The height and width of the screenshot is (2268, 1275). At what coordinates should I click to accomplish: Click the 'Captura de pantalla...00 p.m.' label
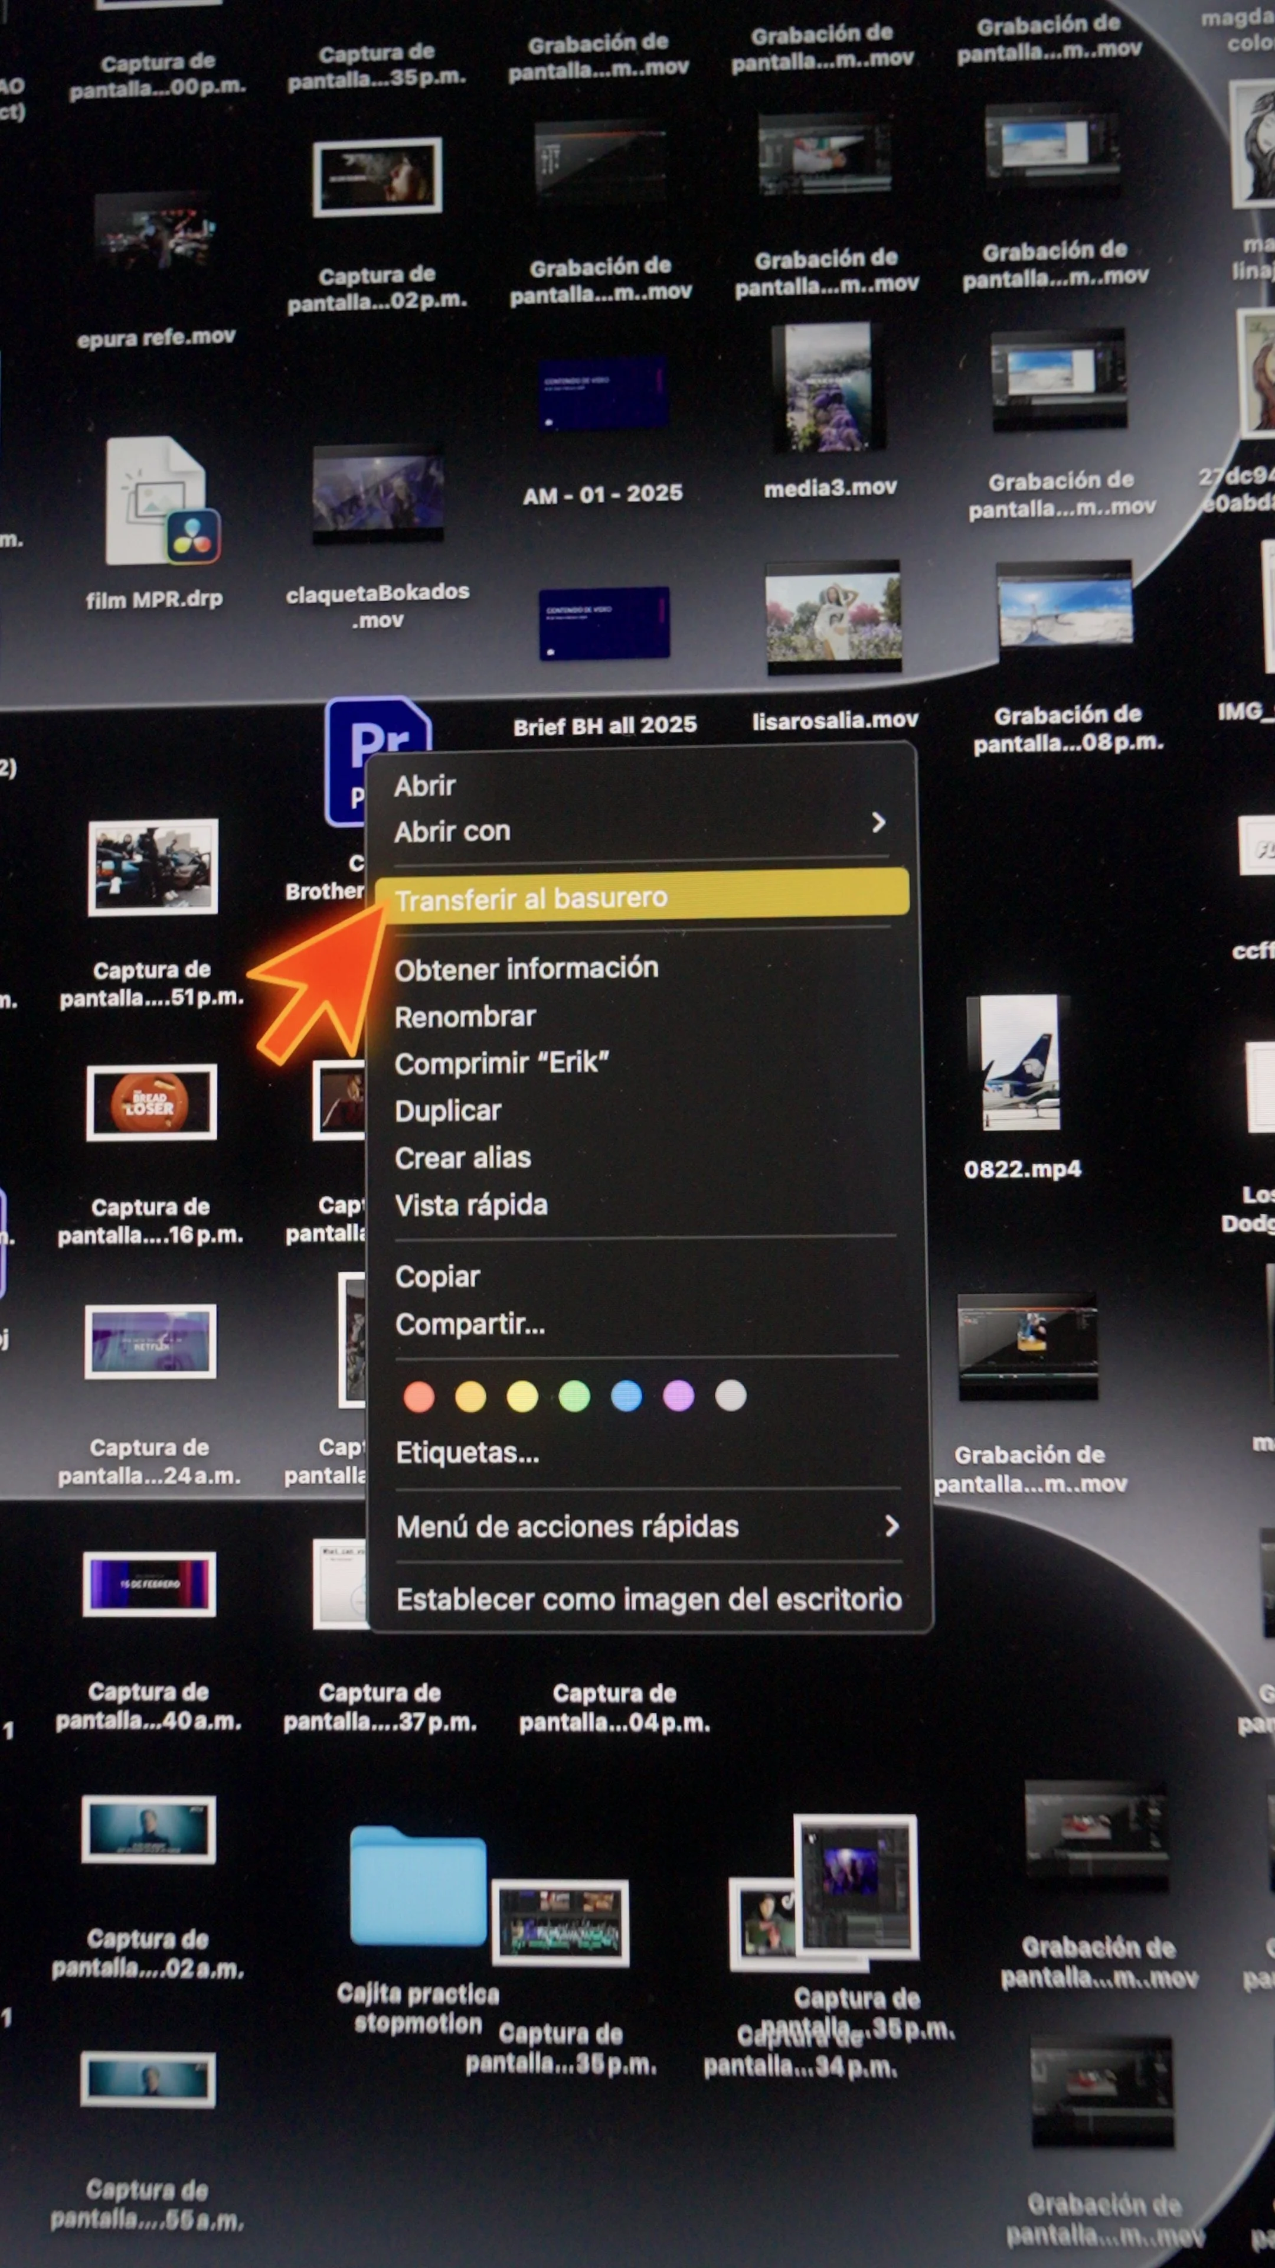tap(158, 75)
